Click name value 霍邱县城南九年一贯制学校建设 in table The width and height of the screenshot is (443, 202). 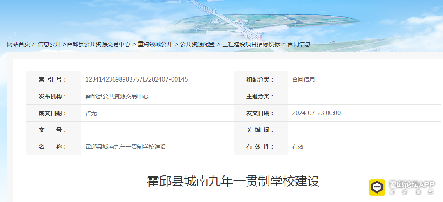click(125, 147)
